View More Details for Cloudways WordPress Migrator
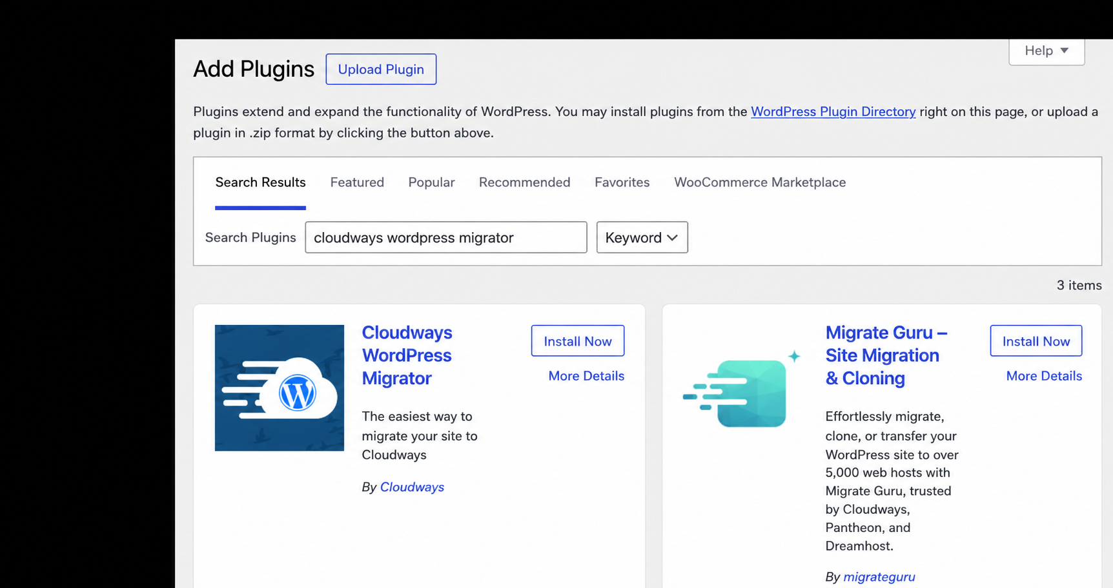Screen dimensions: 1113x588 [586, 376]
